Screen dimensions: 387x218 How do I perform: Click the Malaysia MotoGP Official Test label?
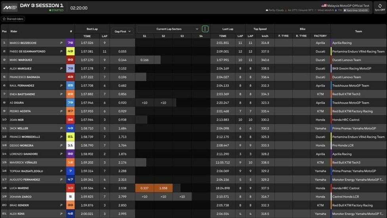tap(348, 6)
